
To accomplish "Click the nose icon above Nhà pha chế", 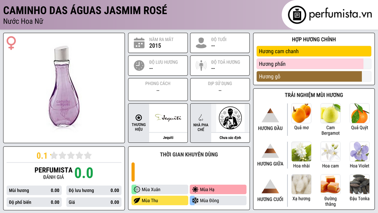I will tap(200, 118).
